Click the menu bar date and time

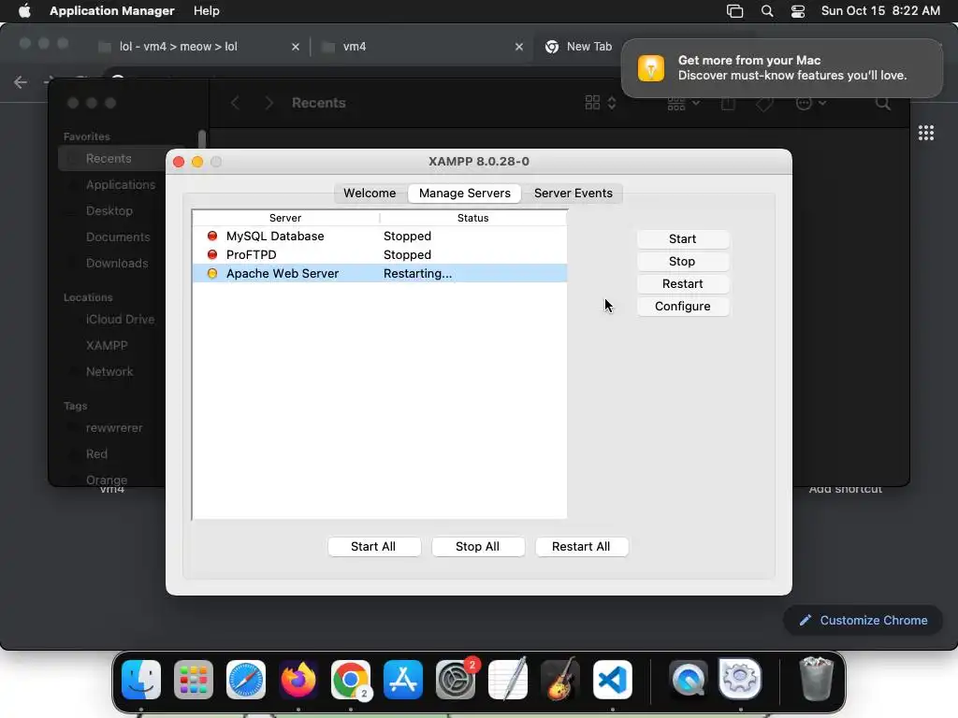[880, 11]
